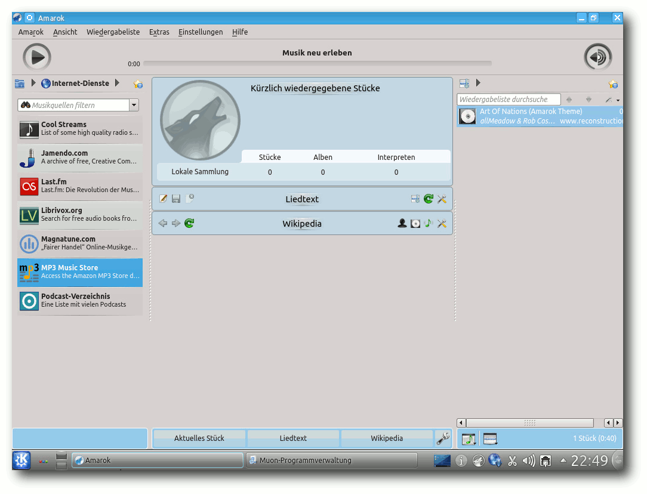647x494 pixels.
Task: Open playlist search options wrench dropdown
Action: [x=612, y=100]
